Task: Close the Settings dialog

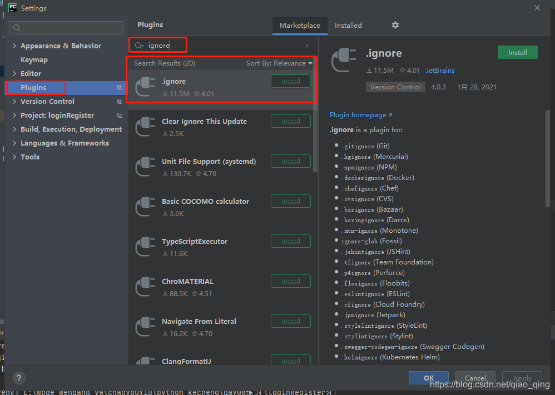Action: pyautogui.click(x=537, y=8)
